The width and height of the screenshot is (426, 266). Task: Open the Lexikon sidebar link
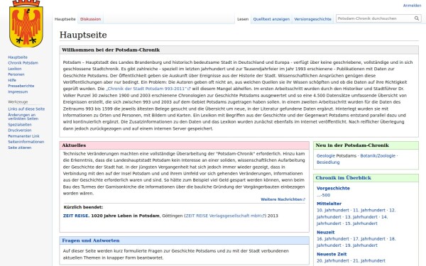(15, 69)
